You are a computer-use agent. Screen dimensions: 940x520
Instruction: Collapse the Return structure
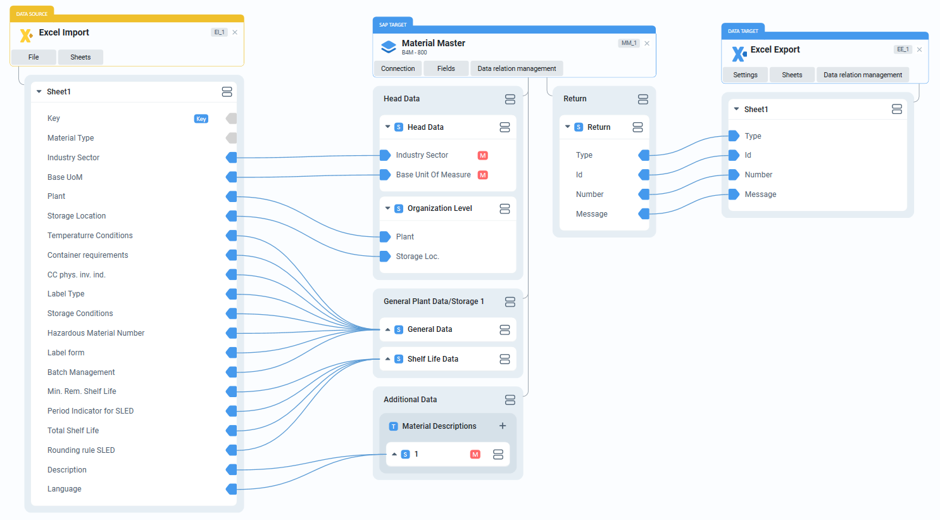(568, 127)
